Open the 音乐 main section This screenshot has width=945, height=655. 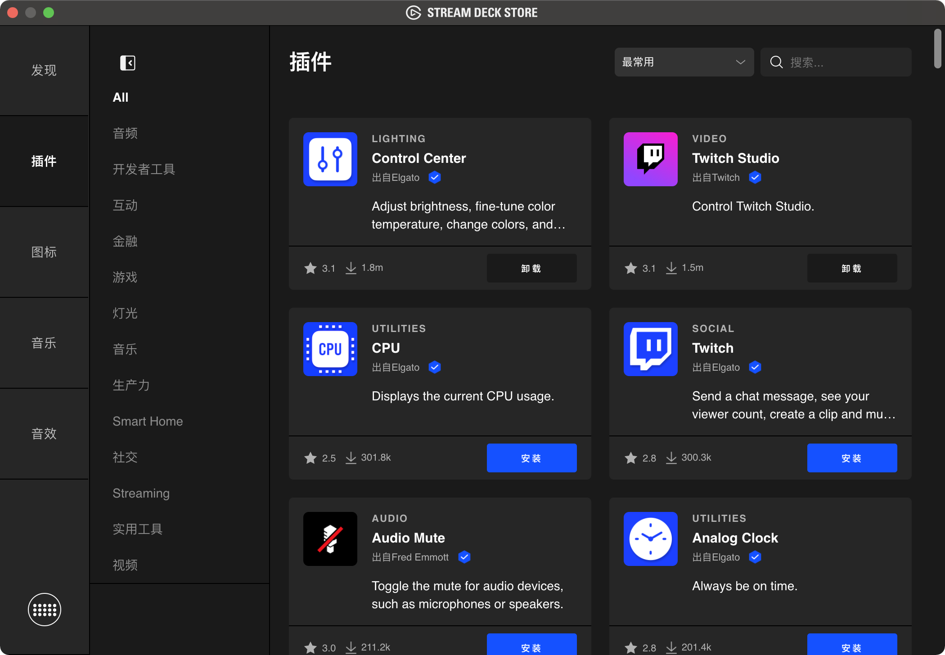tap(44, 343)
